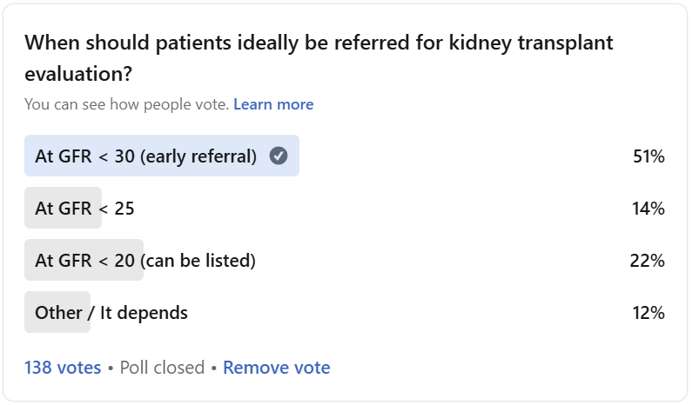Click the "(can be listed)" text
The width and height of the screenshot is (692, 405).
tap(198, 260)
